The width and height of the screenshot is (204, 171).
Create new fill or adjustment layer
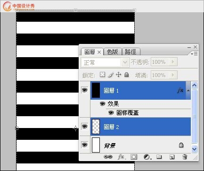[x=147, y=157]
